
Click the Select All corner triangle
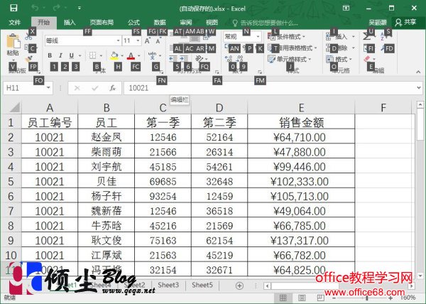15,107
